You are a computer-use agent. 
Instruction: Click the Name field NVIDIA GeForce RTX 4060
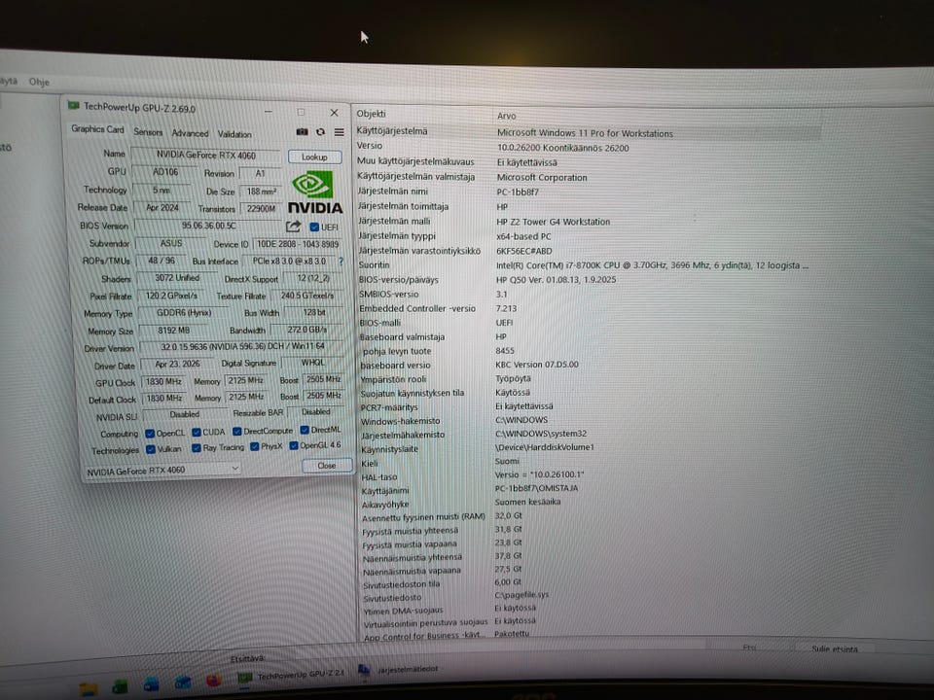[205, 155]
